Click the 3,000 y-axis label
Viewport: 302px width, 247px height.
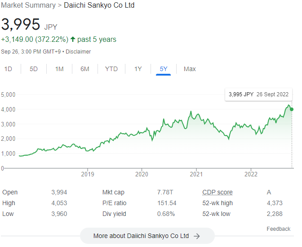coord(8,124)
